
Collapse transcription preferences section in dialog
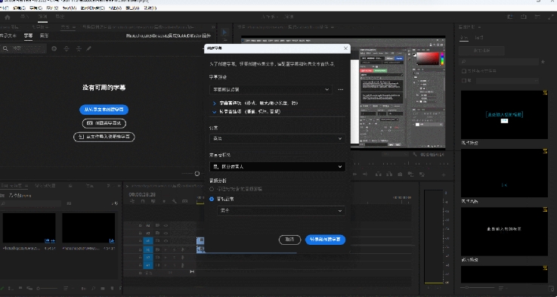point(214,112)
